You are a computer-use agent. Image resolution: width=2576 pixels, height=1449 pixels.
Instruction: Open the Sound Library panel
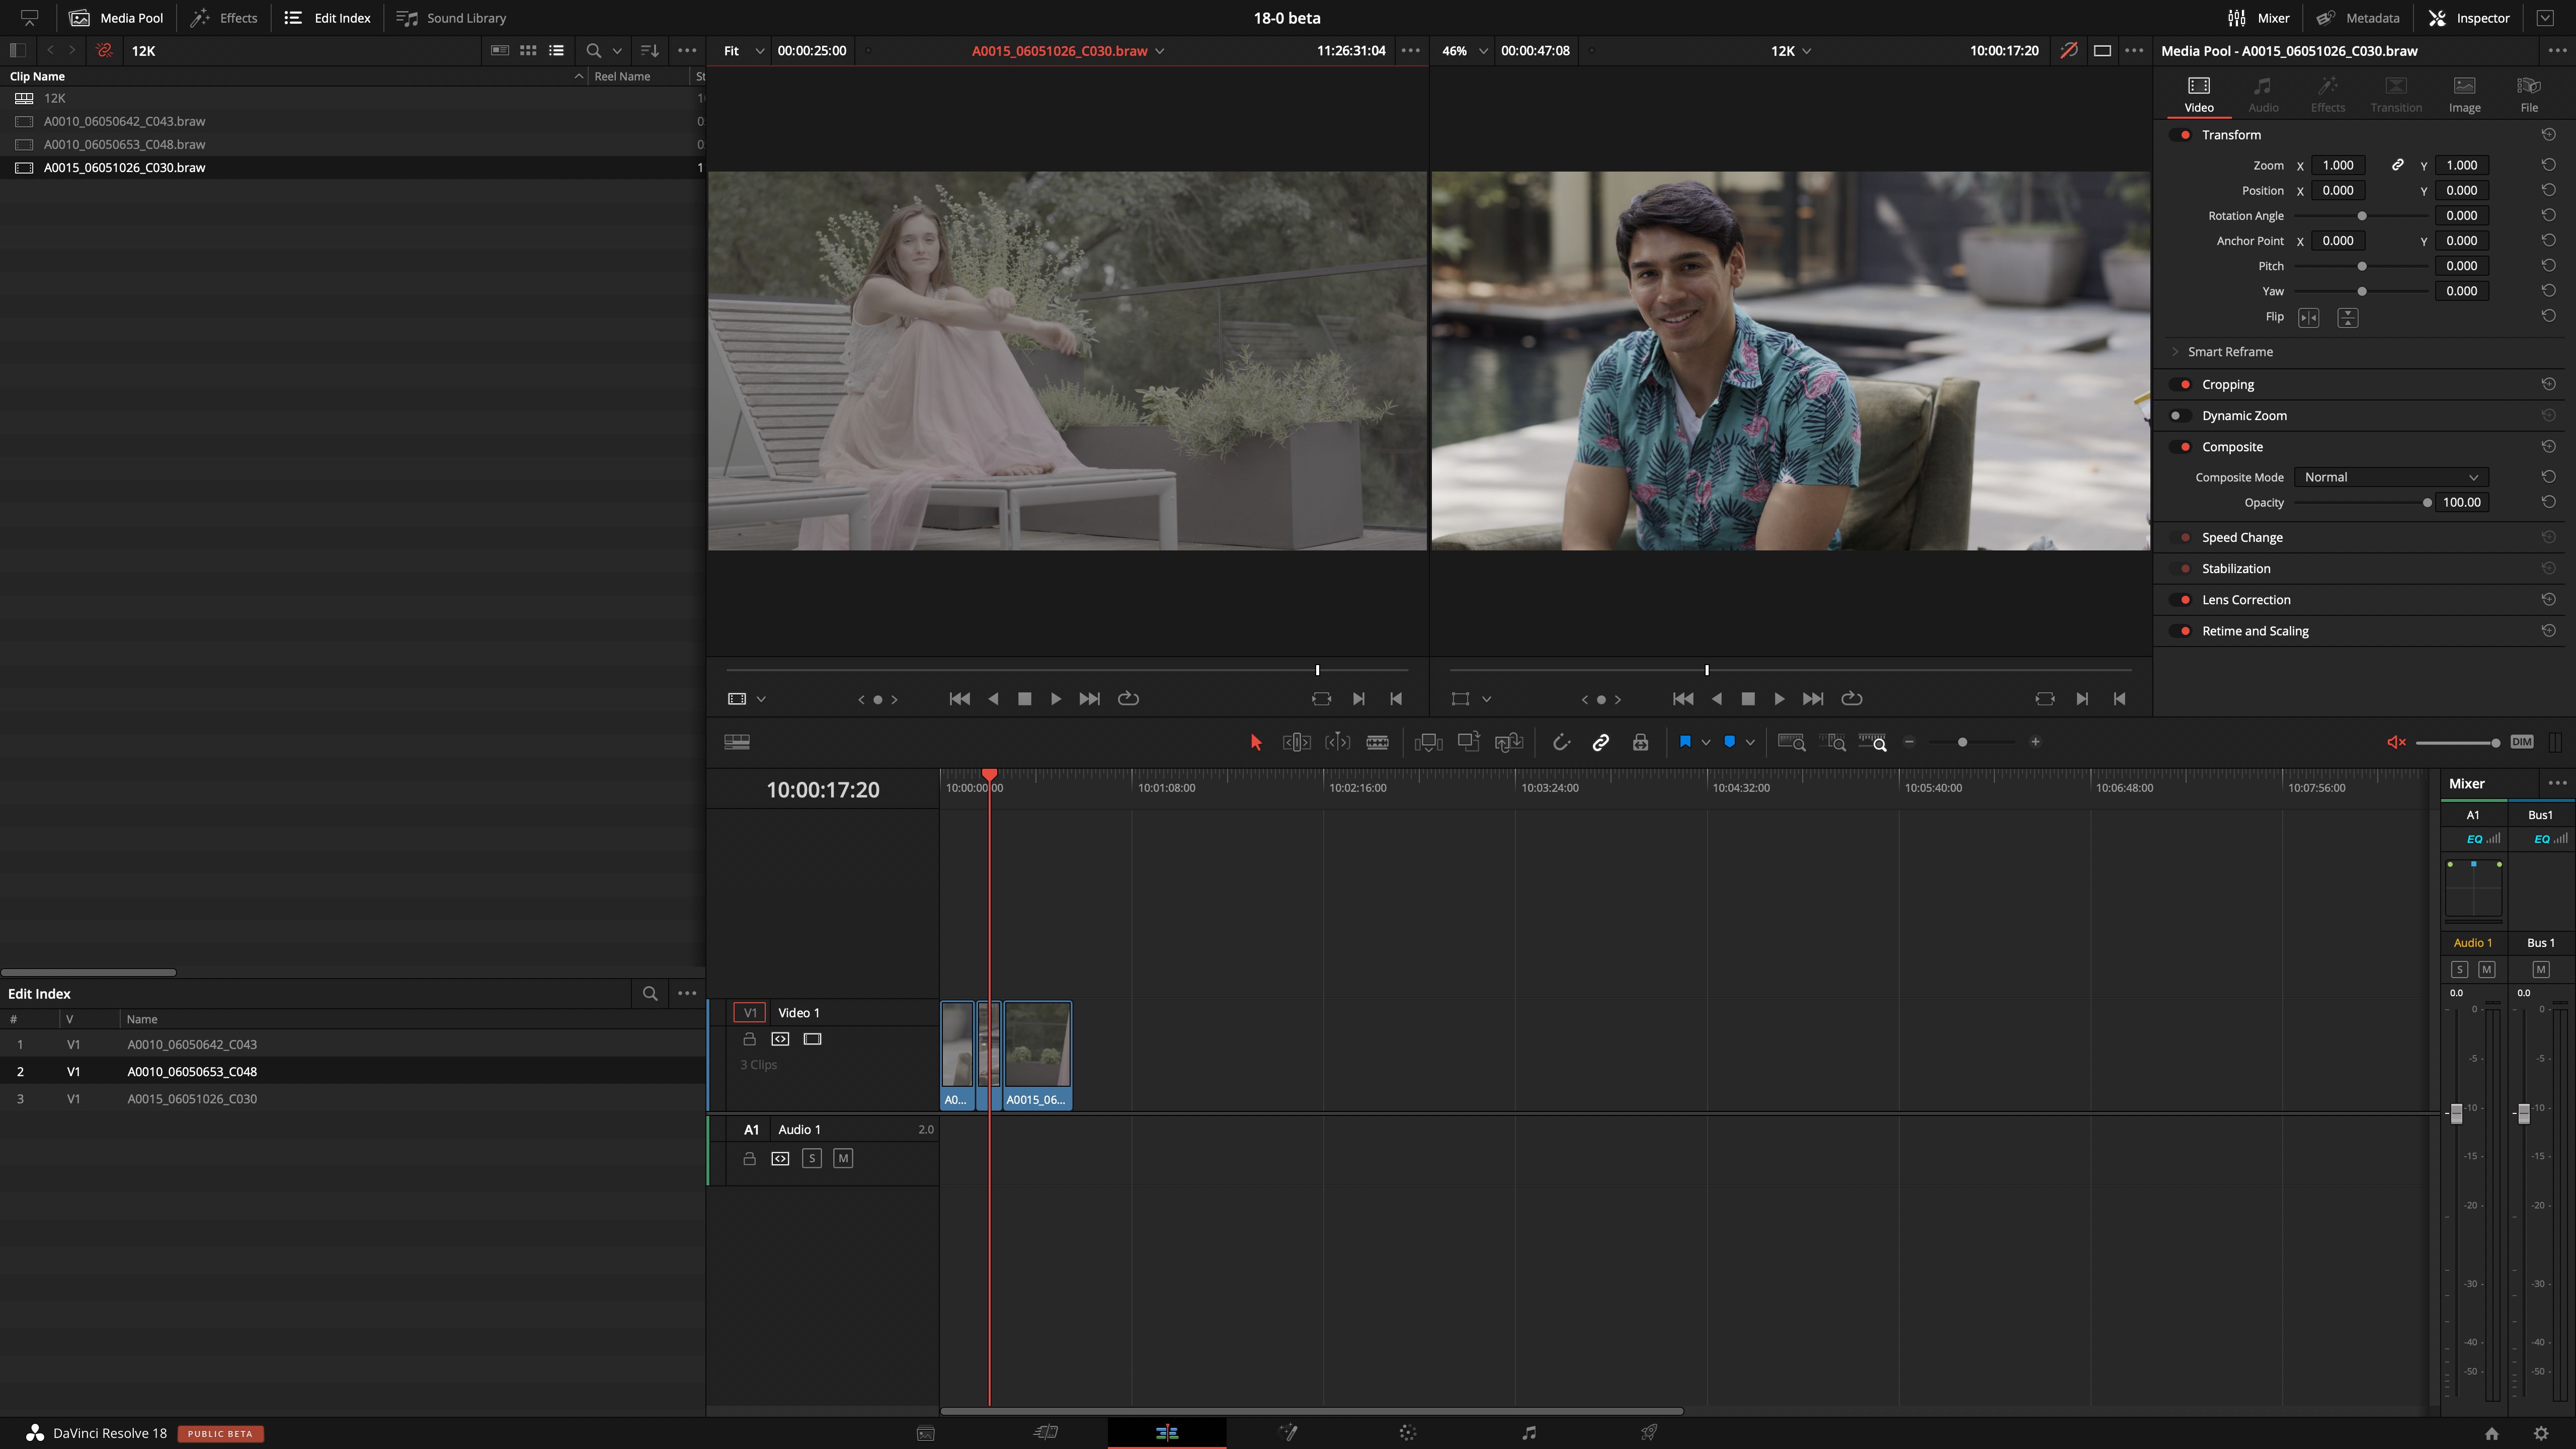pyautogui.click(x=451, y=18)
